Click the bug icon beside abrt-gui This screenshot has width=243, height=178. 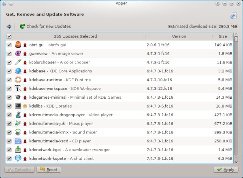25,45
